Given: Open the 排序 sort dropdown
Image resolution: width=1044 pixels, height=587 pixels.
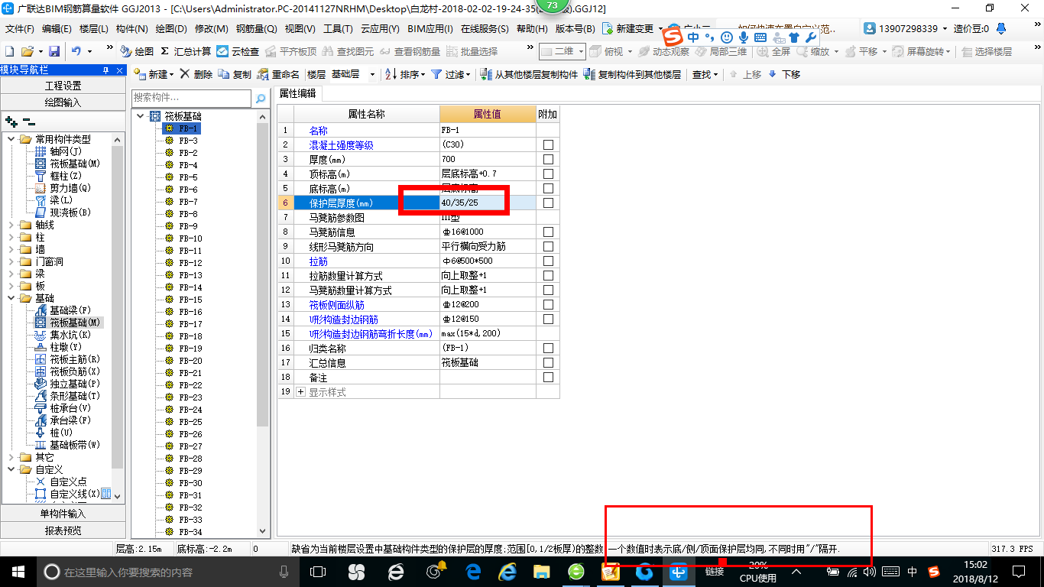Looking at the screenshot, I should 404,74.
